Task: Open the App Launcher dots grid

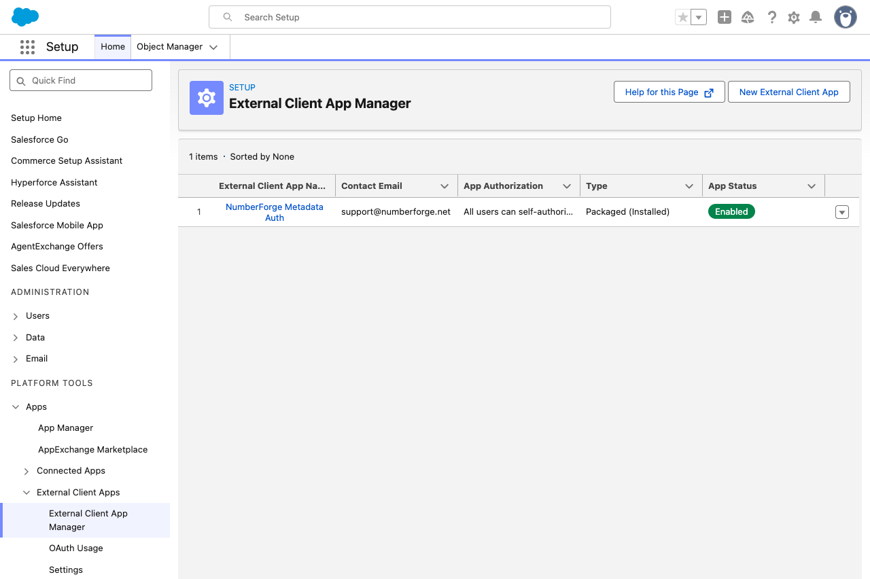Action: coord(27,47)
